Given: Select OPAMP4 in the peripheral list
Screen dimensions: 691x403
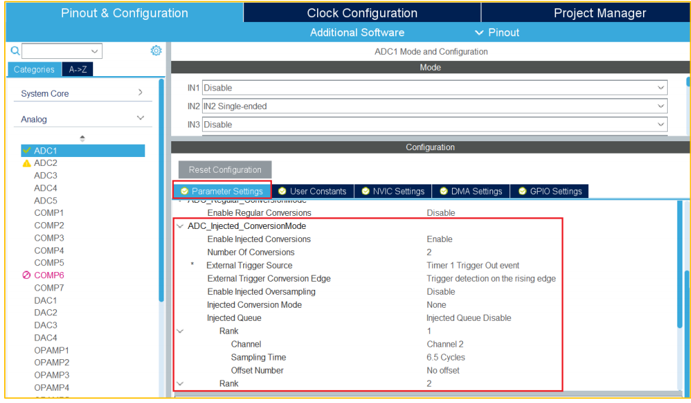Looking at the screenshot, I should pos(51,387).
